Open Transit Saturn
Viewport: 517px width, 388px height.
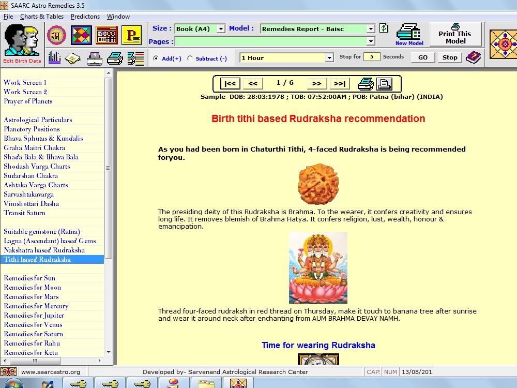tap(25, 213)
